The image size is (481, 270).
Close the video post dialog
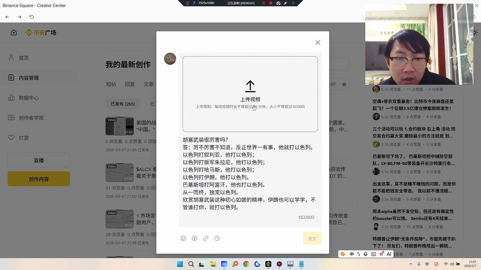tap(318, 43)
